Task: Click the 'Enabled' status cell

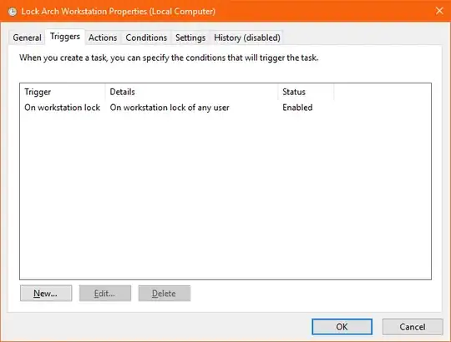Action: (x=297, y=108)
